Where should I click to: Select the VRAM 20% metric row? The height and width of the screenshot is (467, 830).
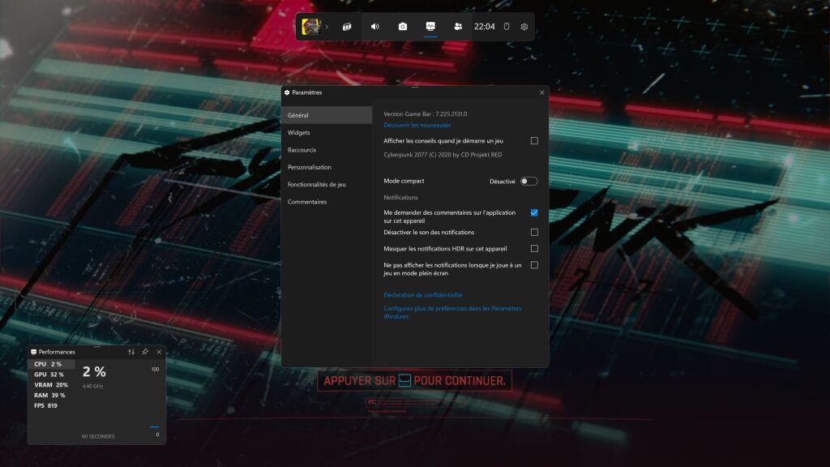tap(51, 385)
